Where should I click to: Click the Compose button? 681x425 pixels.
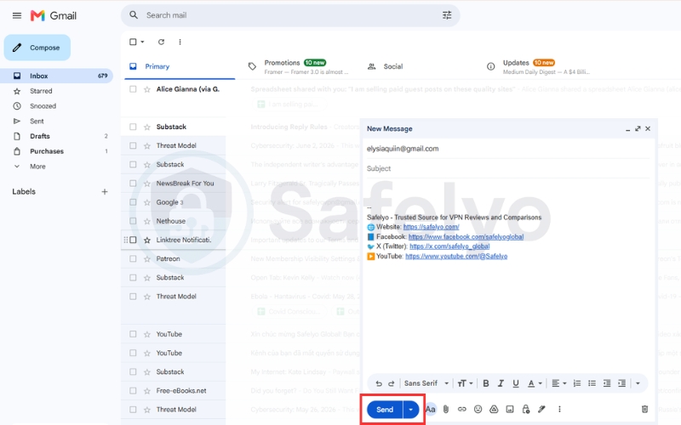[x=37, y=48]
